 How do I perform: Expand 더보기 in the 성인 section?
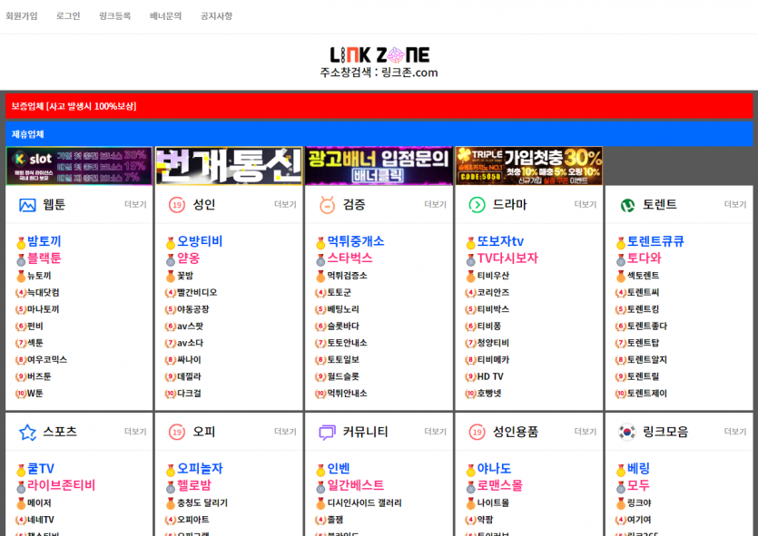285,205
